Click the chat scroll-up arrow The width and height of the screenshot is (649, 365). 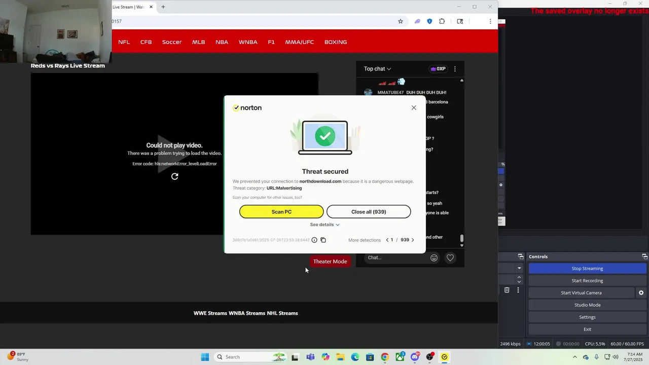coord(461,80)
